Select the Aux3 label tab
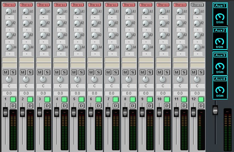 220,55
